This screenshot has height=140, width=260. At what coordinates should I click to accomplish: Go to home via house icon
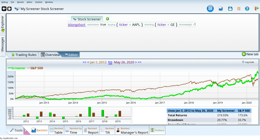point(10,9)
